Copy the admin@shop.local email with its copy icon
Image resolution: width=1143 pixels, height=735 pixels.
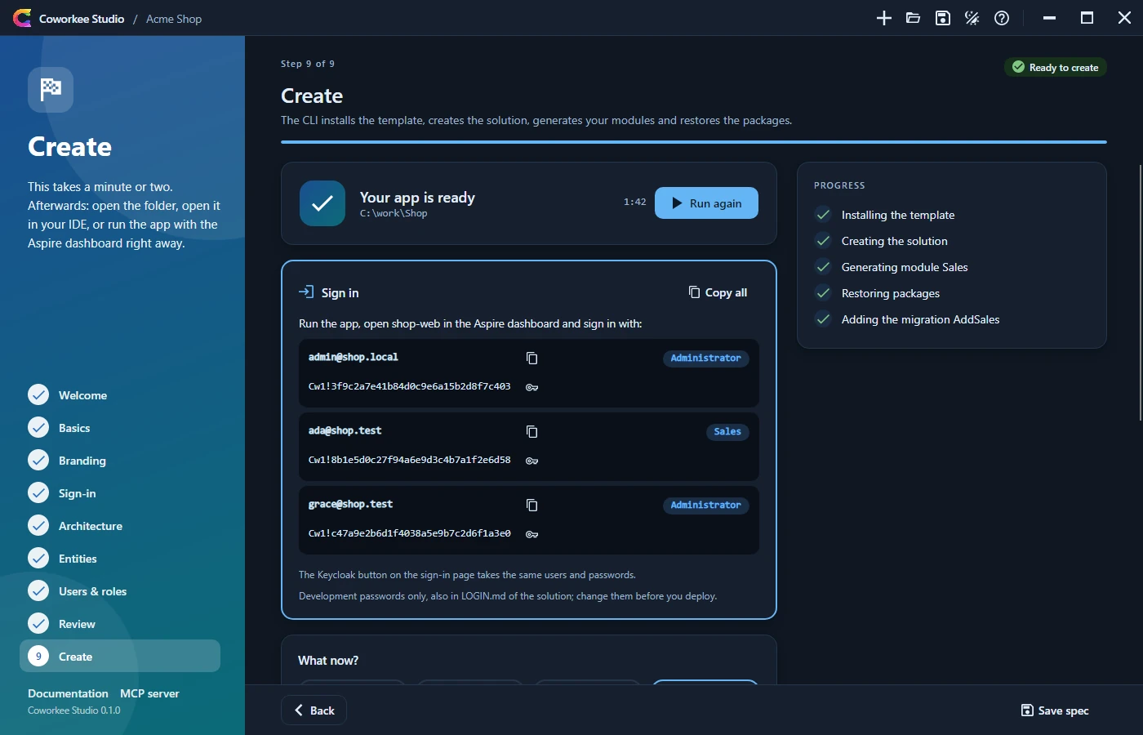click(x=531, y=358)
